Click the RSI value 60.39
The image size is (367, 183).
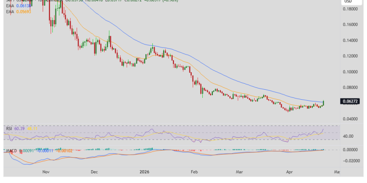19,129
